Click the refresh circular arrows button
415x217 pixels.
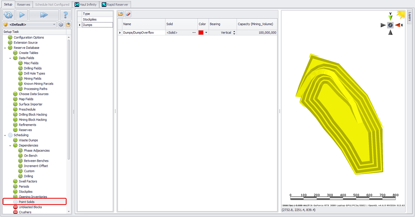[8, 15]
